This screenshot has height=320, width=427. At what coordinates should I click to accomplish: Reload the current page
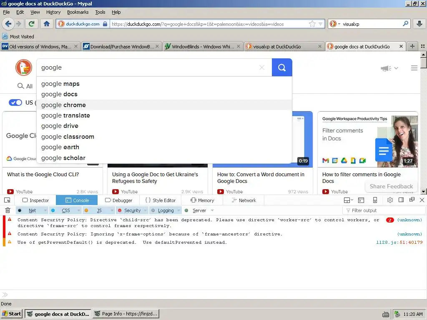coord(31,24)
